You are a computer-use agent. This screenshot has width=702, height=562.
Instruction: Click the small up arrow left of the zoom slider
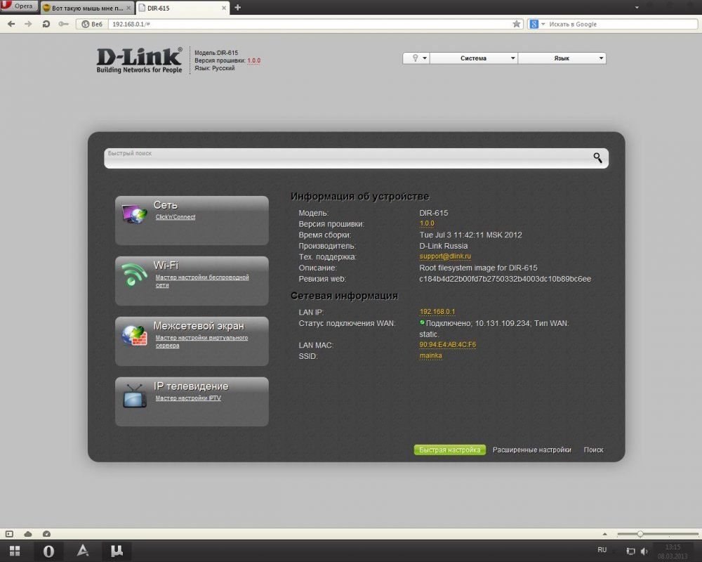(x=604, y=534)
